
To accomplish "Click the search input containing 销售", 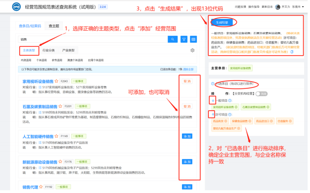I will pyautogui.click(x=92, y=39).
